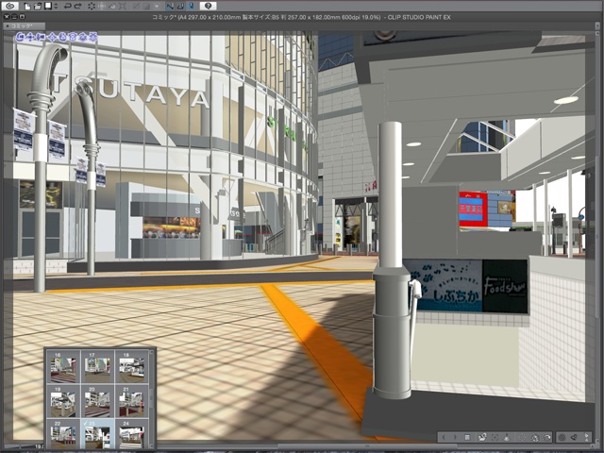Click the place-on-ground launcher icon
The image size is (604, 453).
(507, 437)
